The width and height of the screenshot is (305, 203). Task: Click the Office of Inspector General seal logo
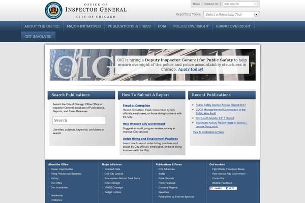point(54,11)
